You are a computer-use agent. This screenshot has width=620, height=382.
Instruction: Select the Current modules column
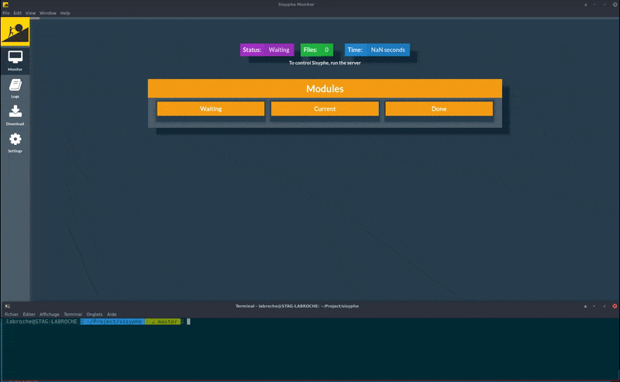[325, 108]
